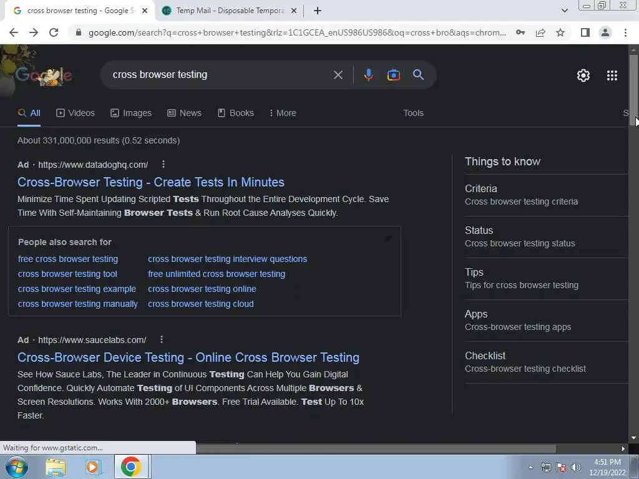Click the horizontal scrollbar right arrow
639x479 pixels.
pos(623,448)
